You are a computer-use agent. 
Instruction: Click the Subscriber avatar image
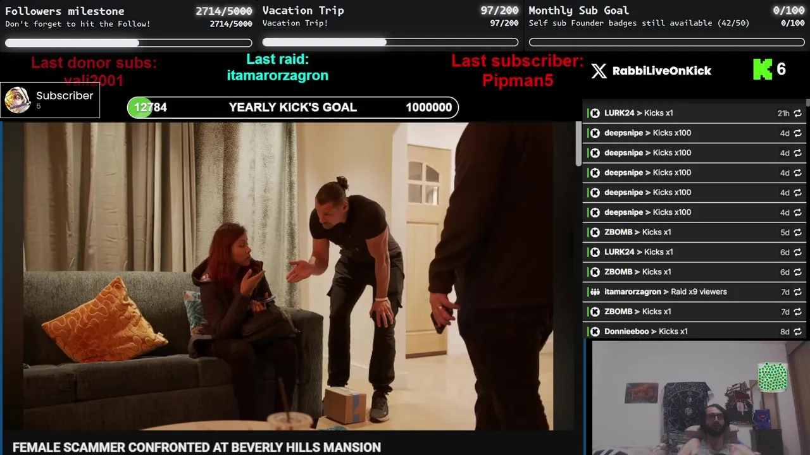18,100
